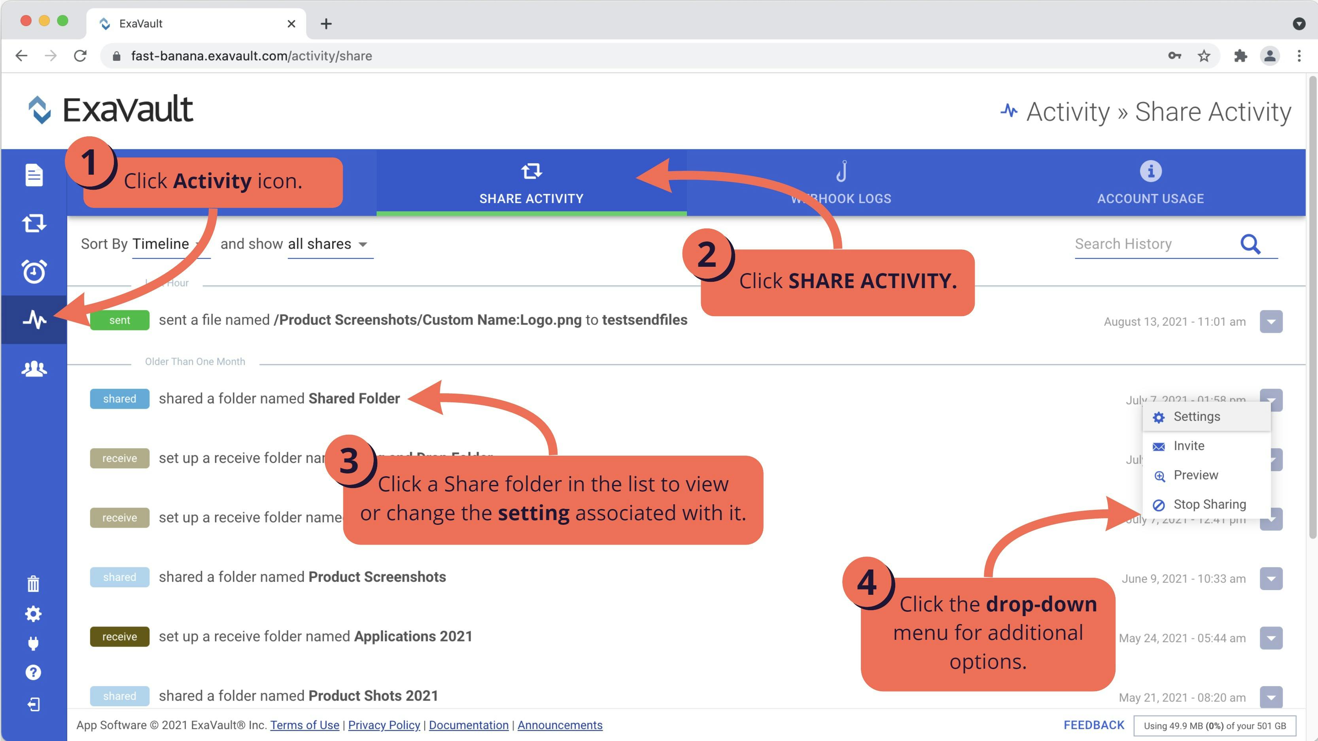The width and height of the screenshot is (1318, 741).
Task: Expand dropdown for Product Screenshots share
Action: (x=1271, y=579)
